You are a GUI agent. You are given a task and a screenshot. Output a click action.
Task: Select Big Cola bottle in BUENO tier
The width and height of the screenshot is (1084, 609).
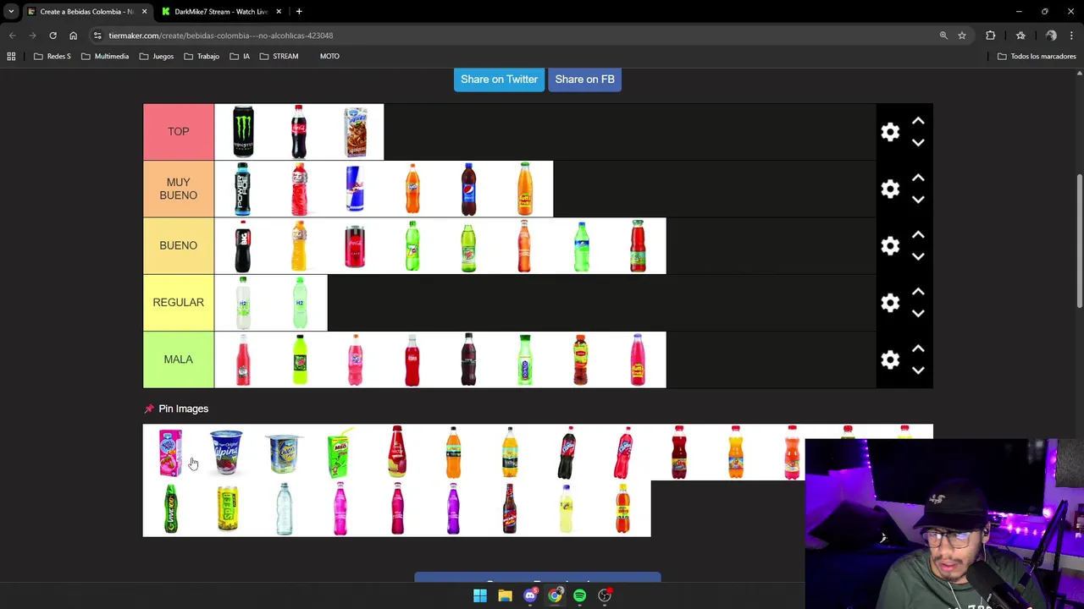(243, 245)
